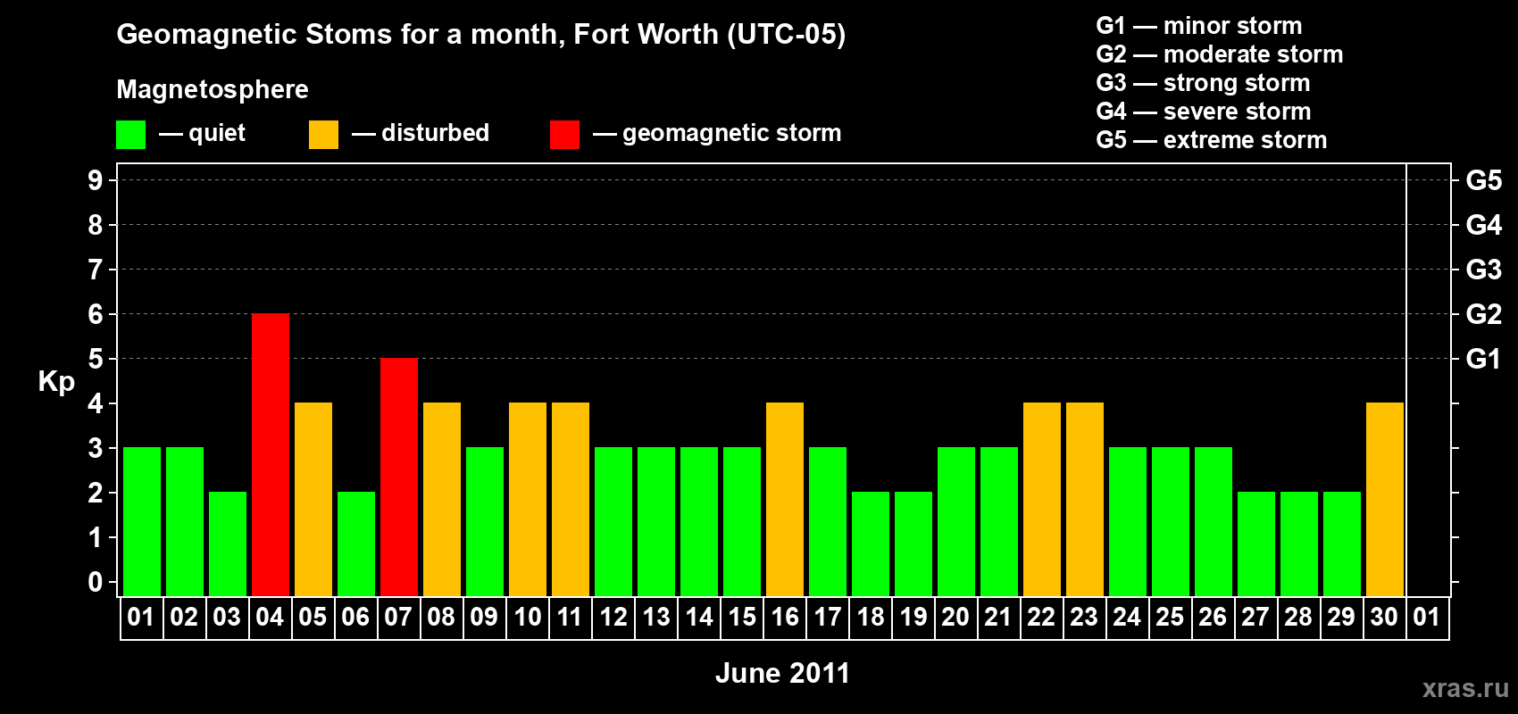The height and width of the screenshot is (714, 1518).
Task: Click the 'G2 — moderate storm' legend line
Action: click(1220, 54)
